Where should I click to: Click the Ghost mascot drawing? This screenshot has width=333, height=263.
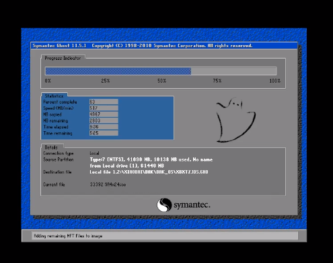(x=235, y=120)
